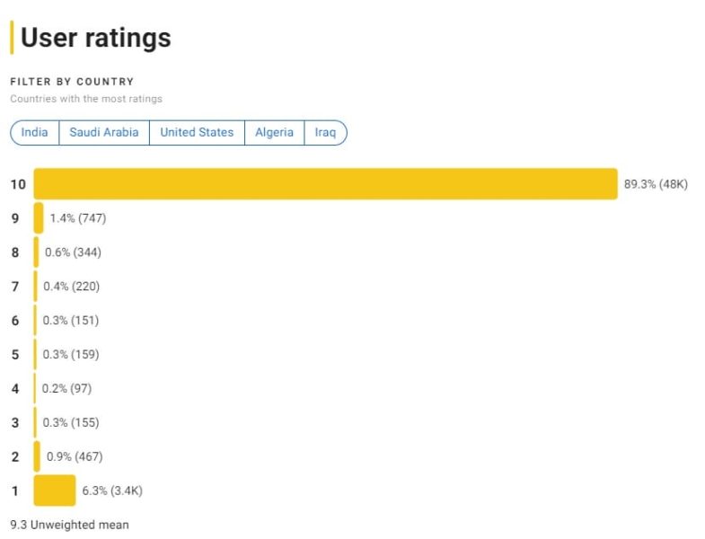The height and width of the screenshot is (539, 705).
Task: Click the 89.3% (48K) label
Action: point(656,184)
